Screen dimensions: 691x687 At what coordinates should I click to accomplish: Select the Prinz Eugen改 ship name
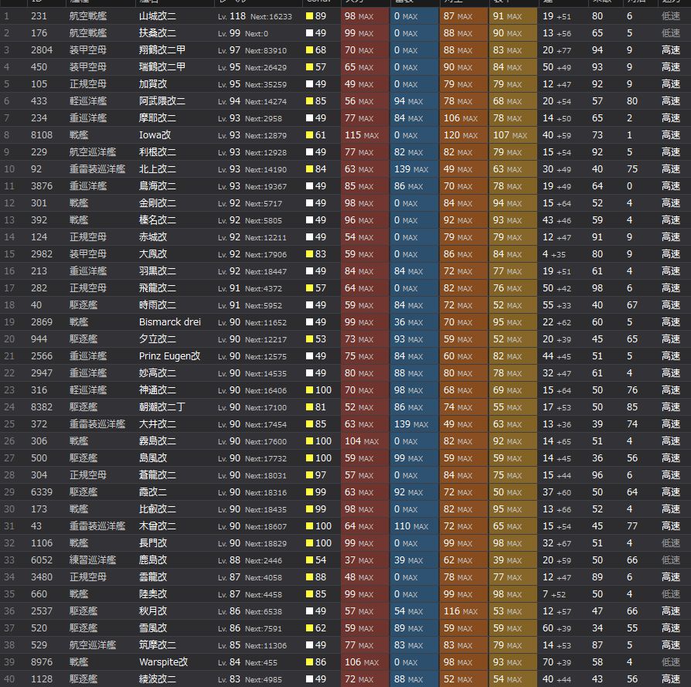coord(170,356)
